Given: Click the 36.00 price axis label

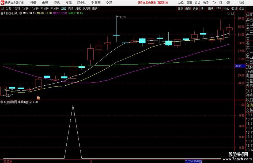Looking at the screenshot, I should pyautogui.click(x=241, y=18).
